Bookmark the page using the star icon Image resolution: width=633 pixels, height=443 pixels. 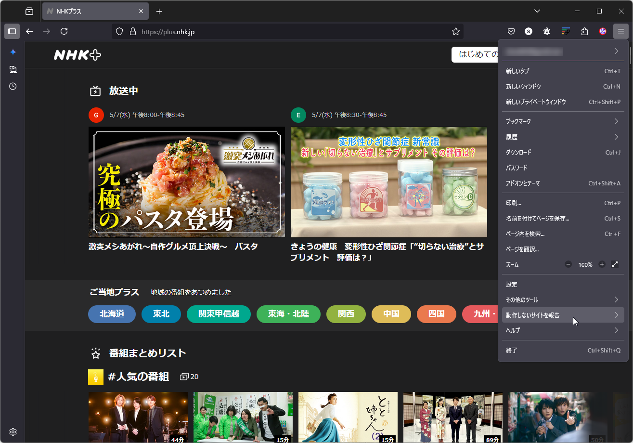click(455, 31)
